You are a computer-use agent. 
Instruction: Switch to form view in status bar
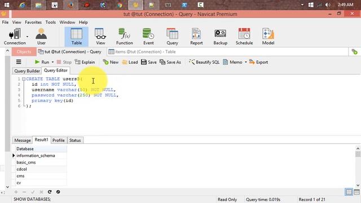point(356,192)
